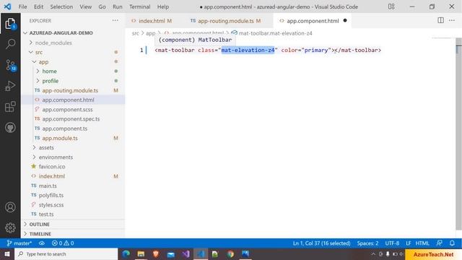The width and height of the screenshot is (462, 260).
Task: Click Ln 1, Col 37 cursor position
Action: pos(321,243)
